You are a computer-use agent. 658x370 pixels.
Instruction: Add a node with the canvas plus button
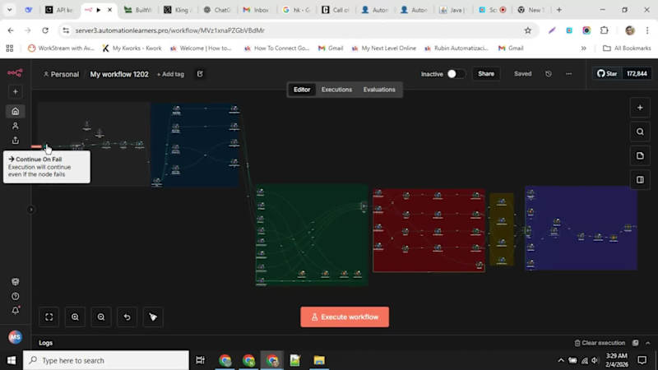point(640,108)
